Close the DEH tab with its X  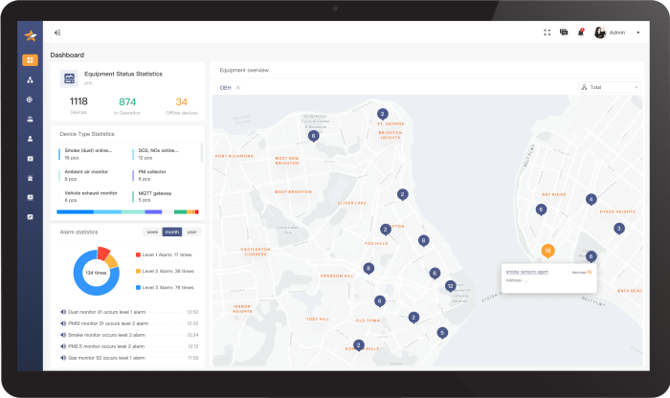(238, 87)
